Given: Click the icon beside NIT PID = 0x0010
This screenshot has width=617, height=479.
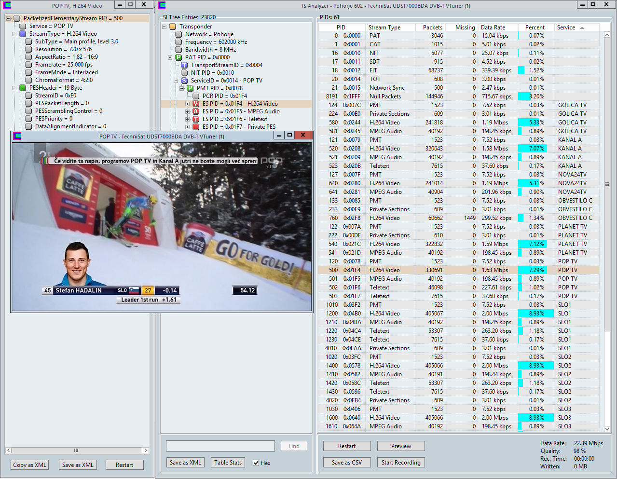Looking at the screenshot, I should click(184, 73).
